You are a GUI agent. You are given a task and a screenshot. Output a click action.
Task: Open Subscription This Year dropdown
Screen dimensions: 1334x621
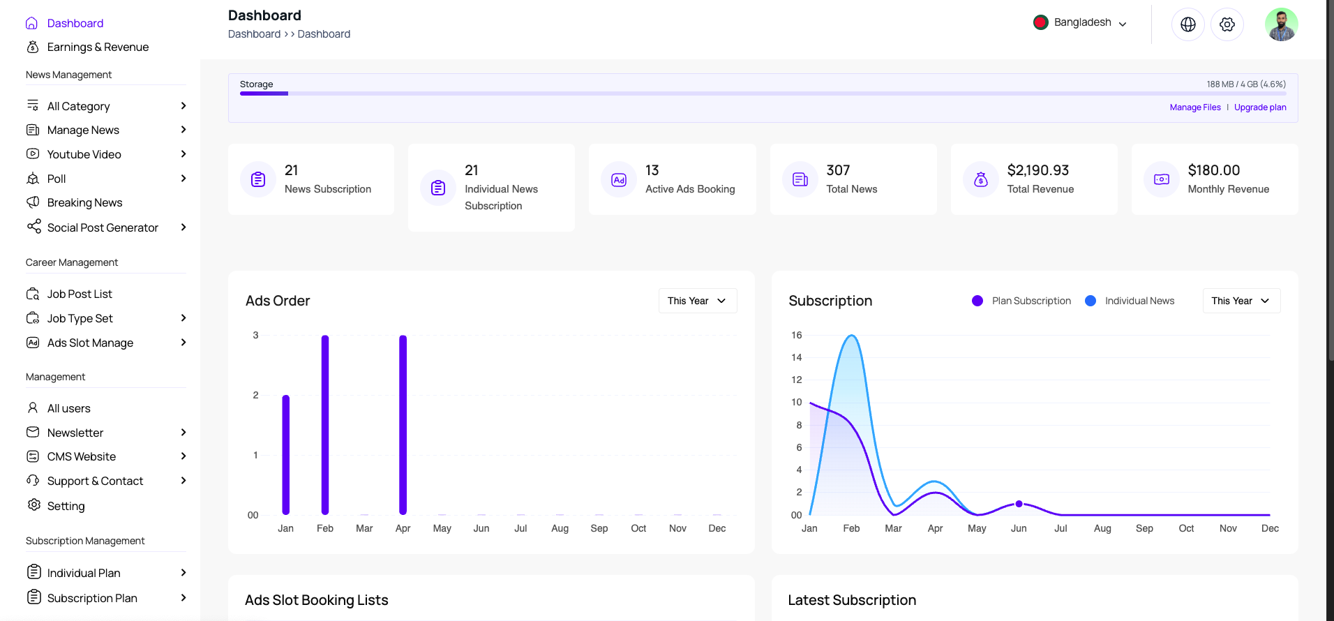[x=1241, y=301]
